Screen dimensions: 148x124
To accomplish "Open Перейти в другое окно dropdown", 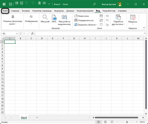I will point(118,20).
